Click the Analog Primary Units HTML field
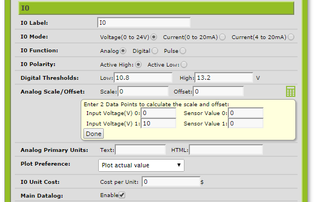Image resolution: width=314 pixels, height=202 pixels. [x=226, y=150]
